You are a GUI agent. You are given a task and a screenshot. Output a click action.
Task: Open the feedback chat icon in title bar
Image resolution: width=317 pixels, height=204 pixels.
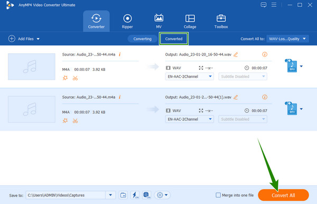(264, 5)
